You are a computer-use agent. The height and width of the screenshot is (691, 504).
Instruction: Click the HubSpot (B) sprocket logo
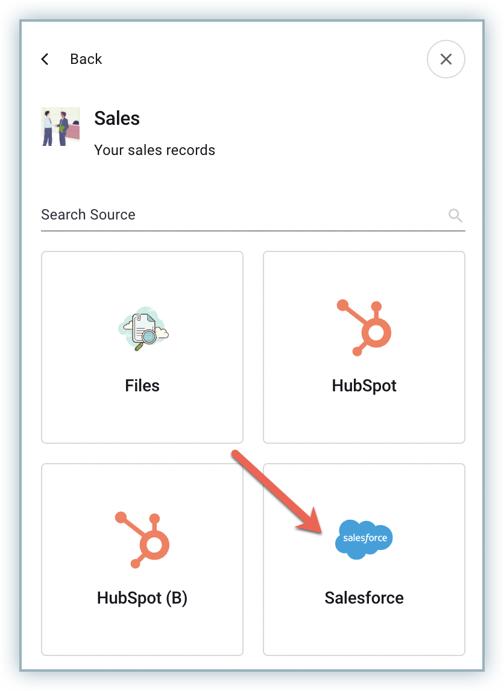(142, 540)
